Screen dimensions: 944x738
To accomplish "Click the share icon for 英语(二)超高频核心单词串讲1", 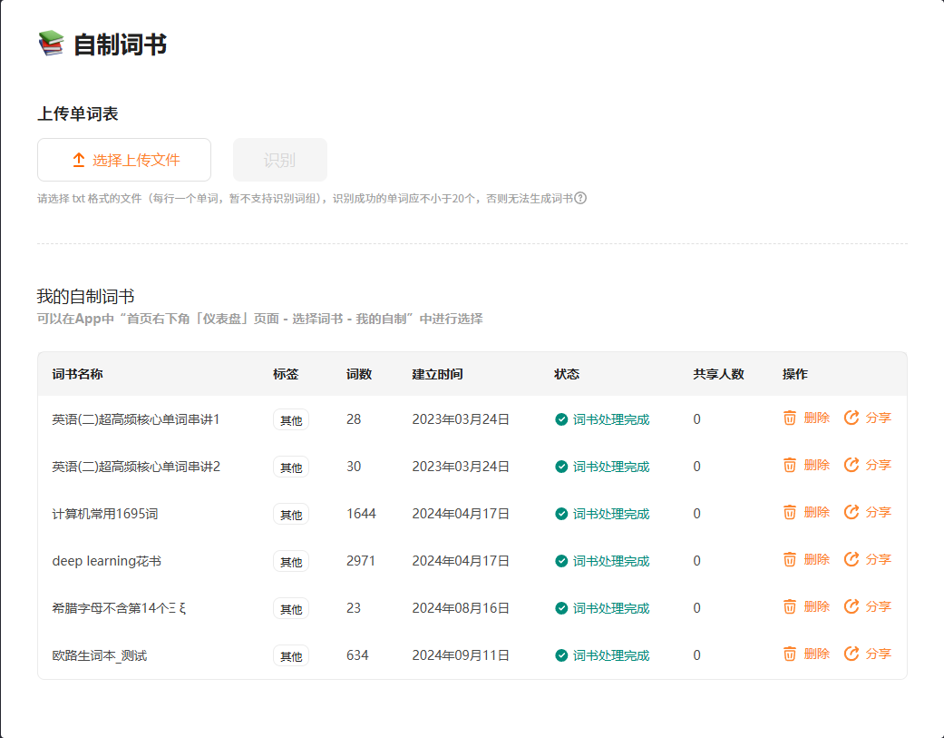I will 852,418.
